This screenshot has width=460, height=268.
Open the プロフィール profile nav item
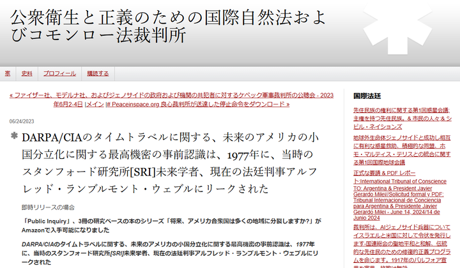click(x=59, y=73)
